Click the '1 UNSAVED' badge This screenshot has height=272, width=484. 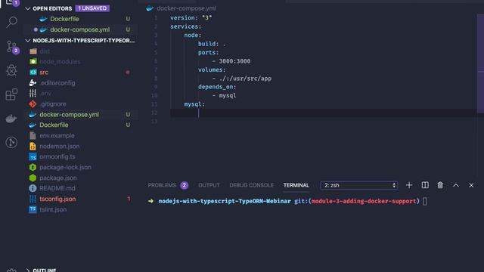tap(92, 8)
